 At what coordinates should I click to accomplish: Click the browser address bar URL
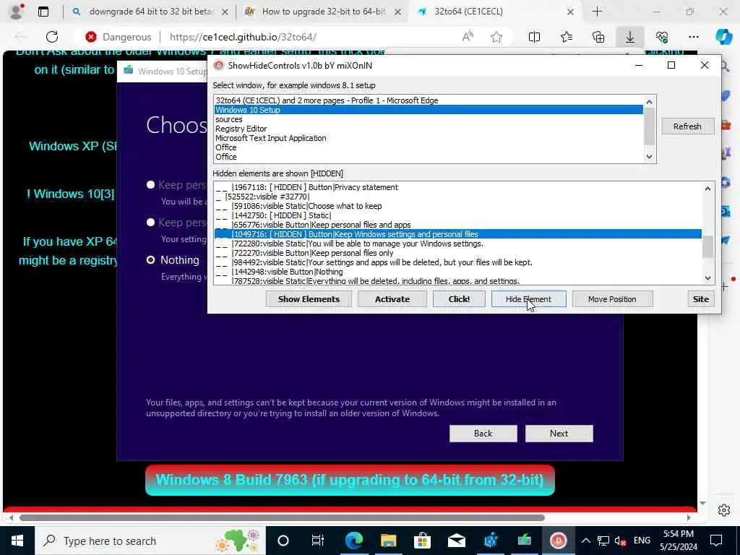click(243, 37)
